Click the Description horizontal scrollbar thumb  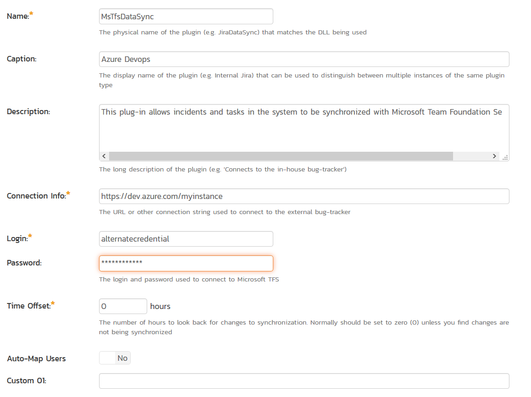(x=281, y=156)
